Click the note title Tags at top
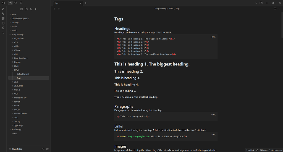The width and height of the screenshot is (283, 152). click(119, 19)
